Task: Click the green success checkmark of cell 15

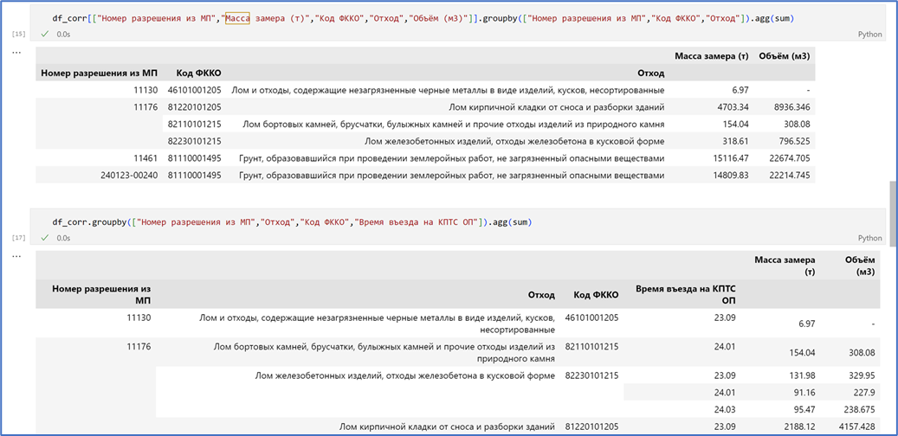Action: click(x=45, y=35)
